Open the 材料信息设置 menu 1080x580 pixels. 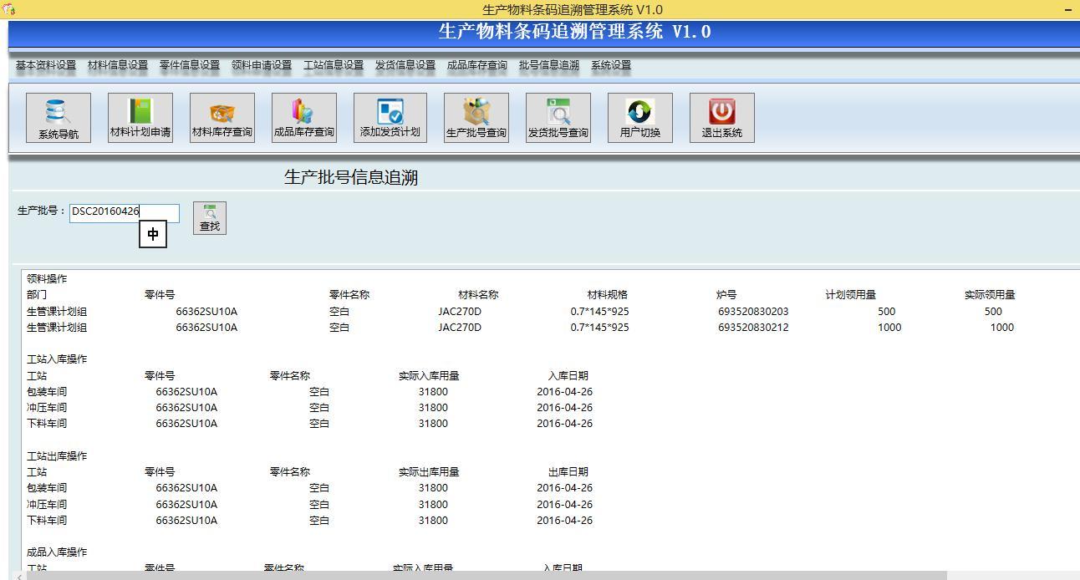[118, 64]
